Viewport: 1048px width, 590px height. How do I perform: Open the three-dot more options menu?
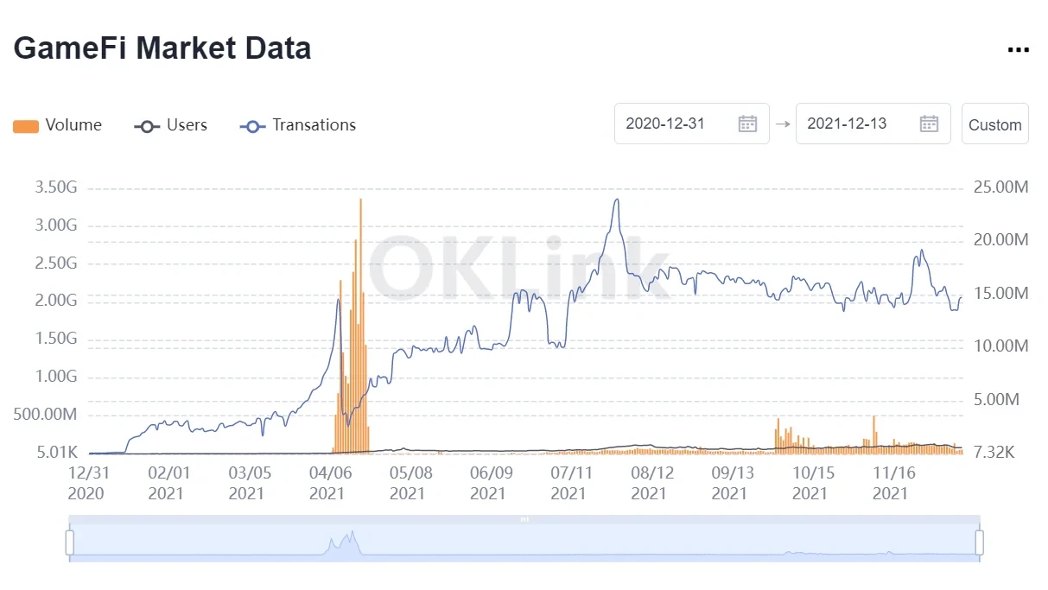[x=1018, y=50]
